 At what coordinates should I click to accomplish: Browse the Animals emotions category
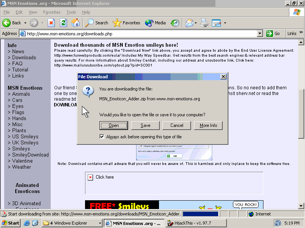tap(21, 94)
